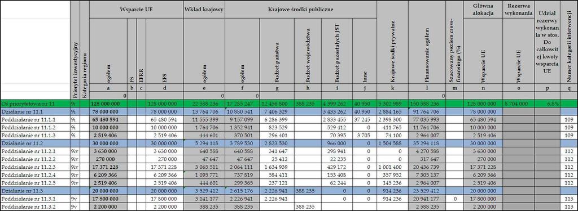Click the Wsparcie UE header cell
This screenshot has height=211, width=578.
[136, 9]
